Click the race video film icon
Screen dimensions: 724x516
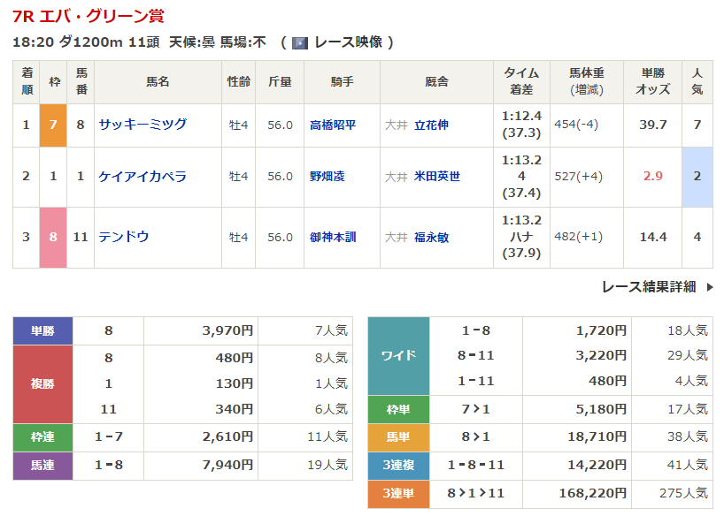300,43
